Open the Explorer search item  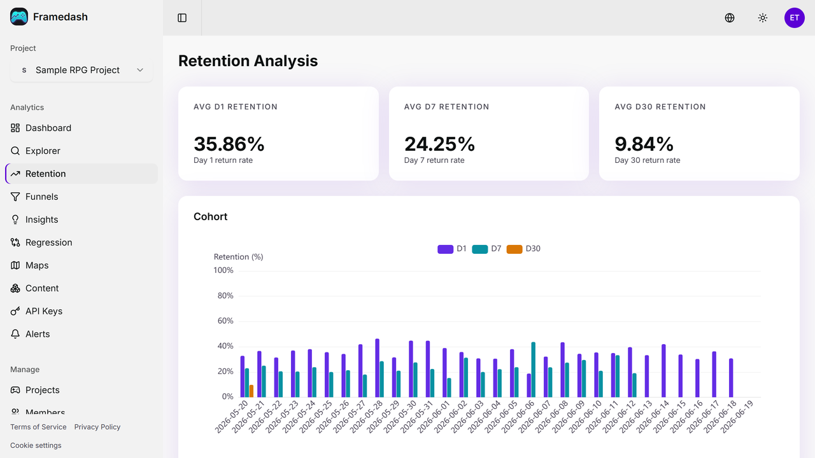pos(81,151)
